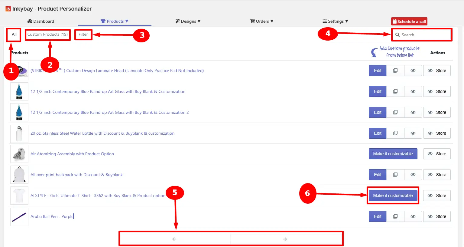The height and width of the screenshot is (247, 464).
Task: Open Aruba Ball Pen - Purple link
Action: [x=52, y=216]
